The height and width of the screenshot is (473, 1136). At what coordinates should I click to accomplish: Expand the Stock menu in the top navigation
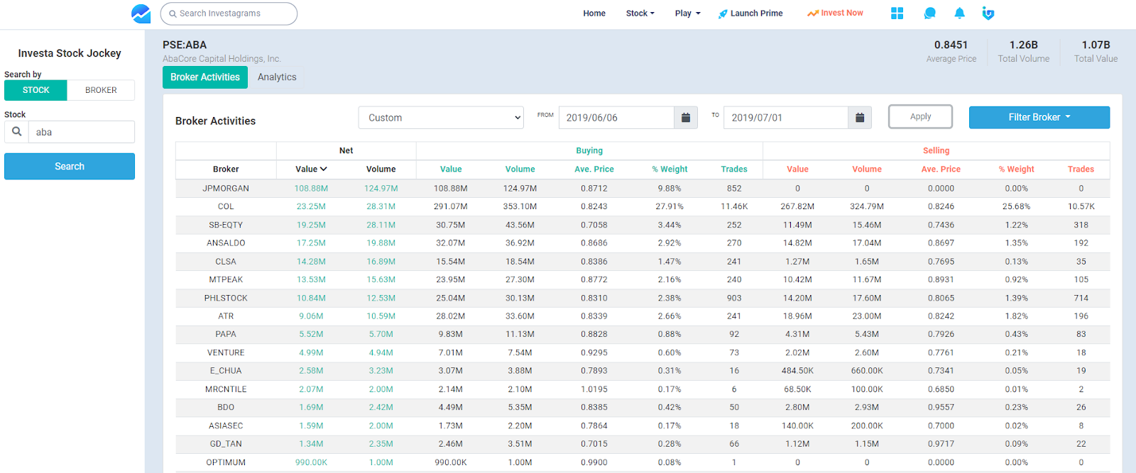tap(640, 13)
